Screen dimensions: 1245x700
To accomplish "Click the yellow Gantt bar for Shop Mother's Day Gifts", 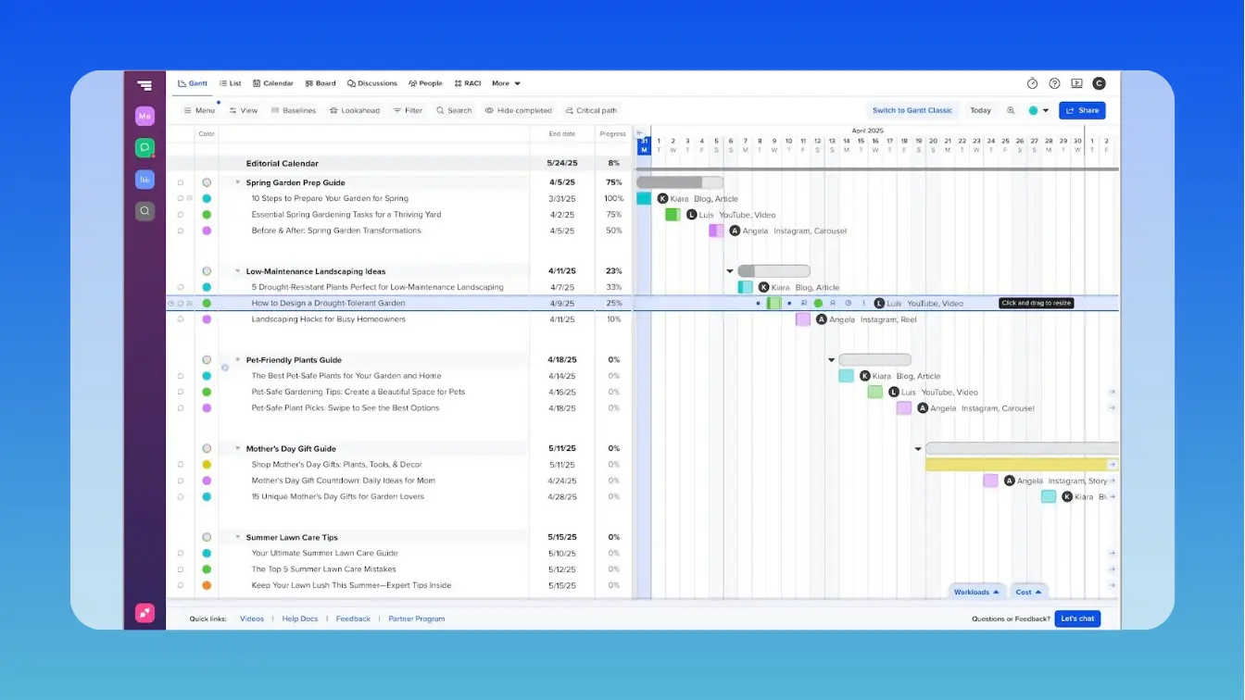I will coord(1015,464).
